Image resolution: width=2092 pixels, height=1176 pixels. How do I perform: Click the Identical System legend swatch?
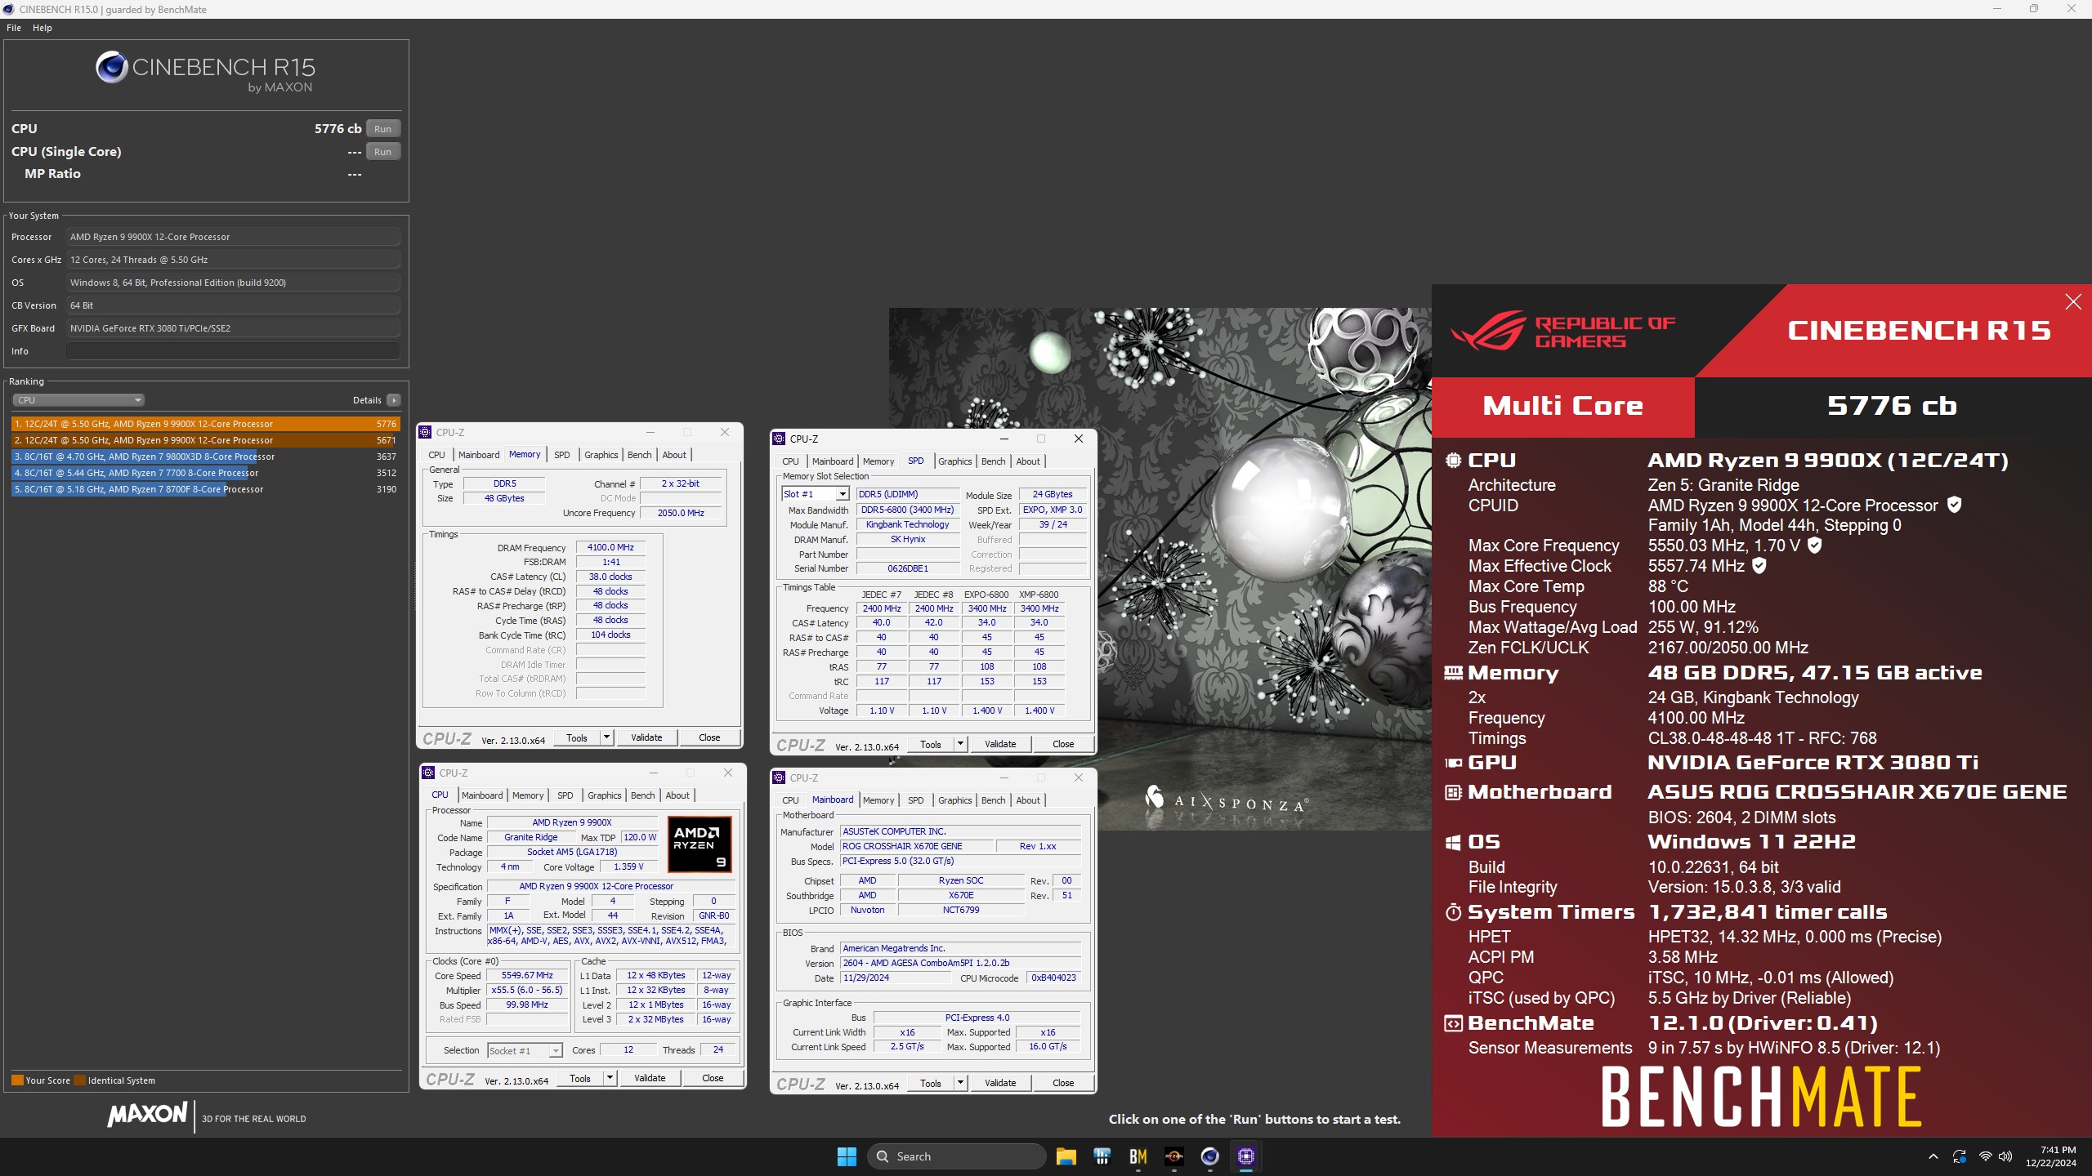click(x=79, y=1080)
